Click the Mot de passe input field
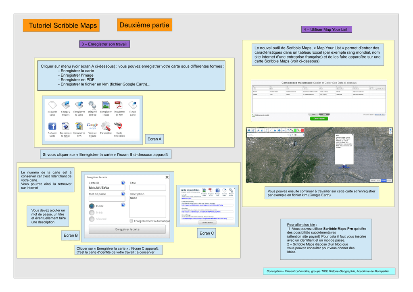Screen dimensions: 413x292 click(x=107, y=199)
